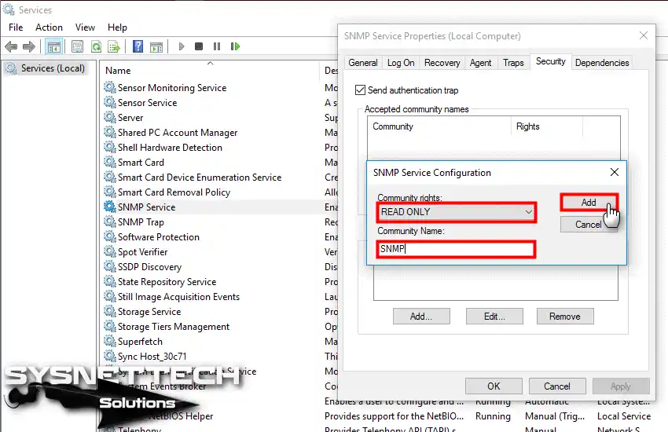Click the Forward arrow toolbar icon
This screenshot has width=668, height=432.
[x=28, y=46]
